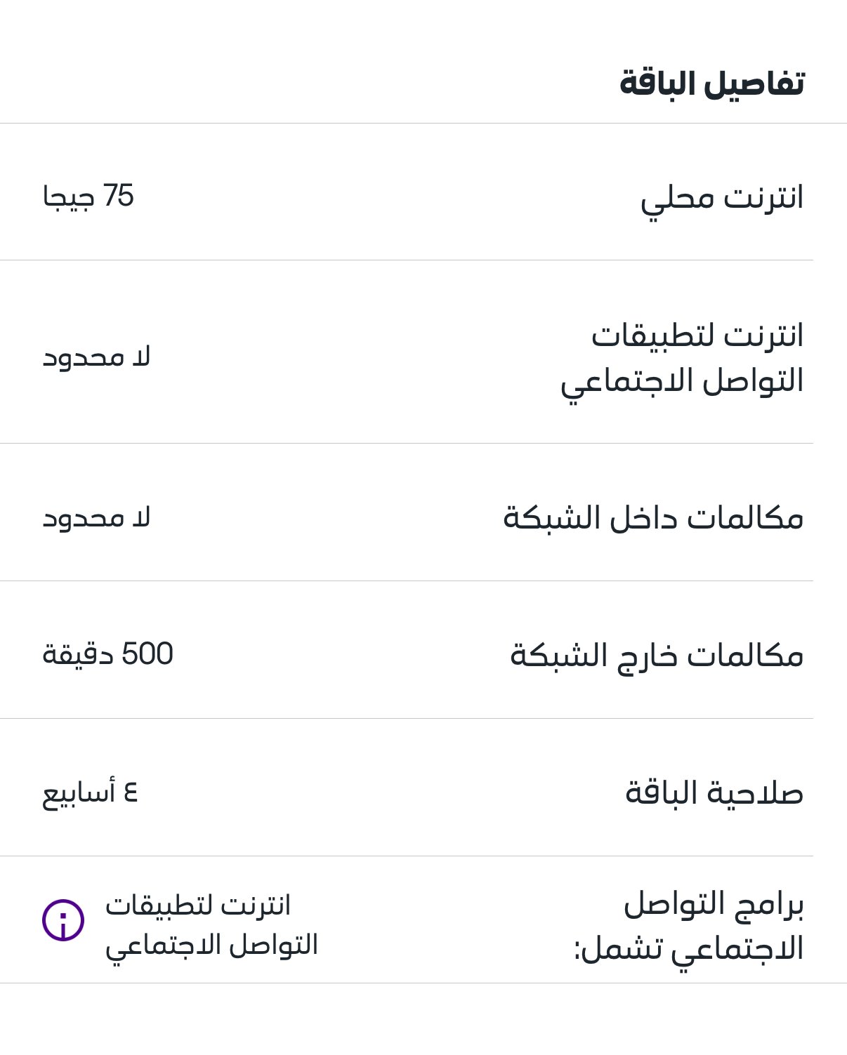Select the 75 جيجا value
The image size is (847, 1055).
[x=88, y=197]
